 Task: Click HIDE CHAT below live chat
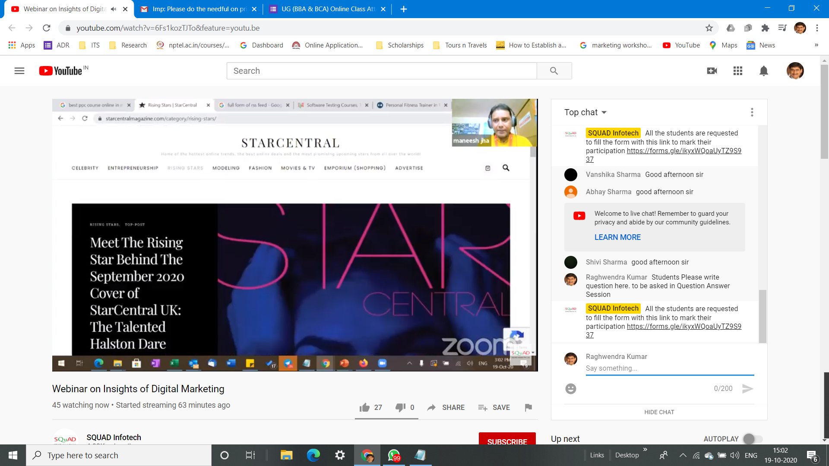659,412
